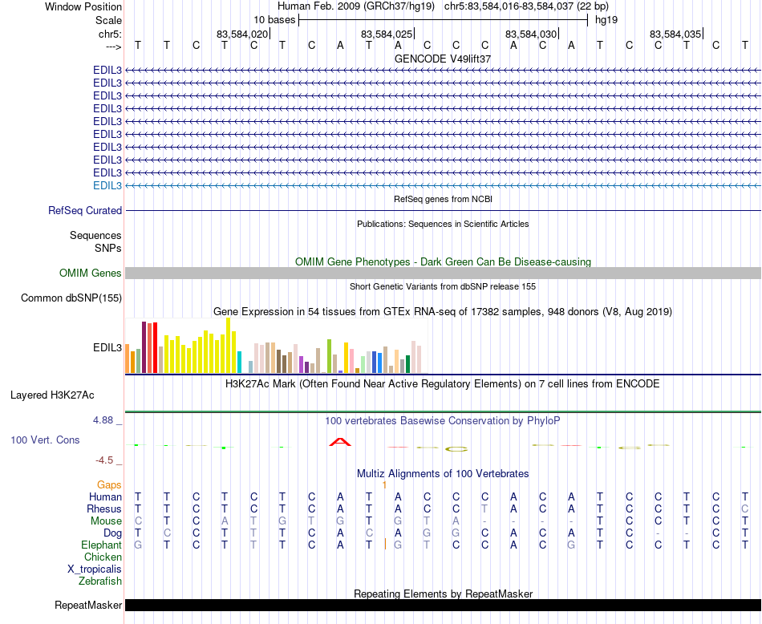The image size is (762, 624).
Task: Click the hg19 text beside scale bar
Action: point(606,20)
